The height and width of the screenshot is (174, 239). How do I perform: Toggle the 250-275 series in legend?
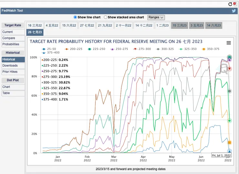pos(119,49)
